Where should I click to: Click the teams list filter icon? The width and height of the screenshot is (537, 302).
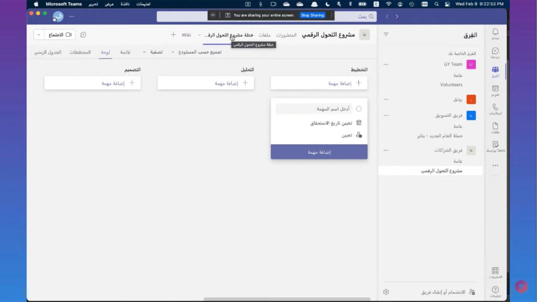pos(386,35)
